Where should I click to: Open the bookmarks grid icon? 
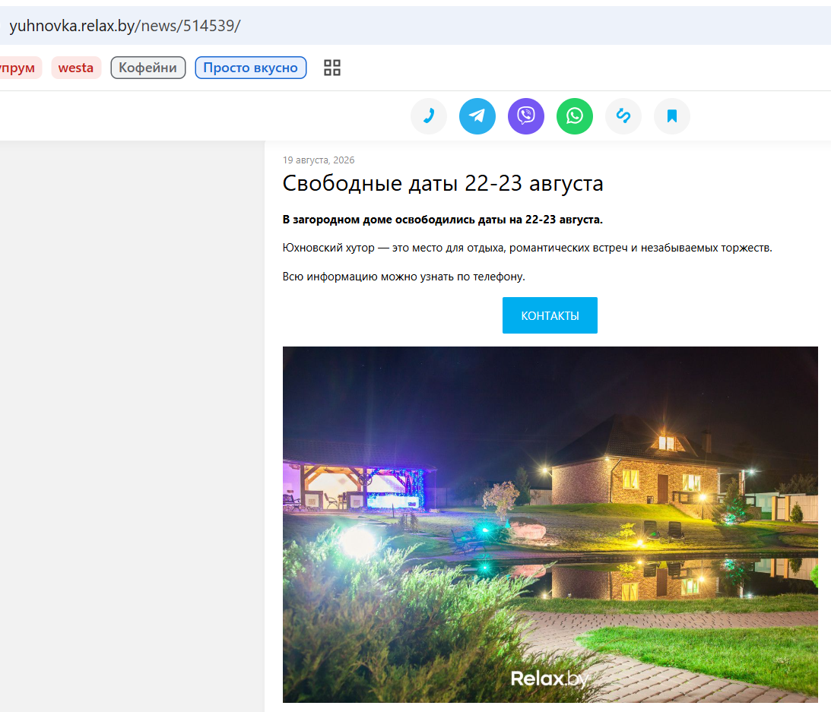coord(332,68)
